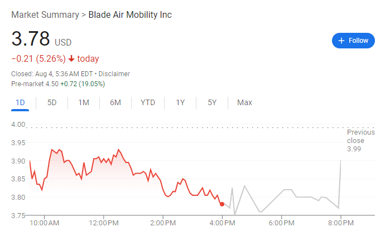This screenshot has width=390, height=237.
Task: Switch to the 1M chart tab
Action: pyautogui.click(x=84, y=102)
